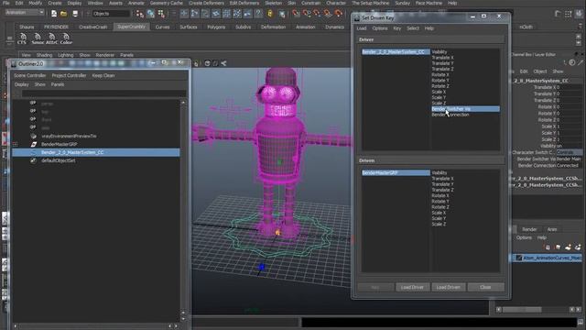Select defaultObjectSet in Outliner
The width and height of the screenshot is (586, 330).
coord(59,160)
